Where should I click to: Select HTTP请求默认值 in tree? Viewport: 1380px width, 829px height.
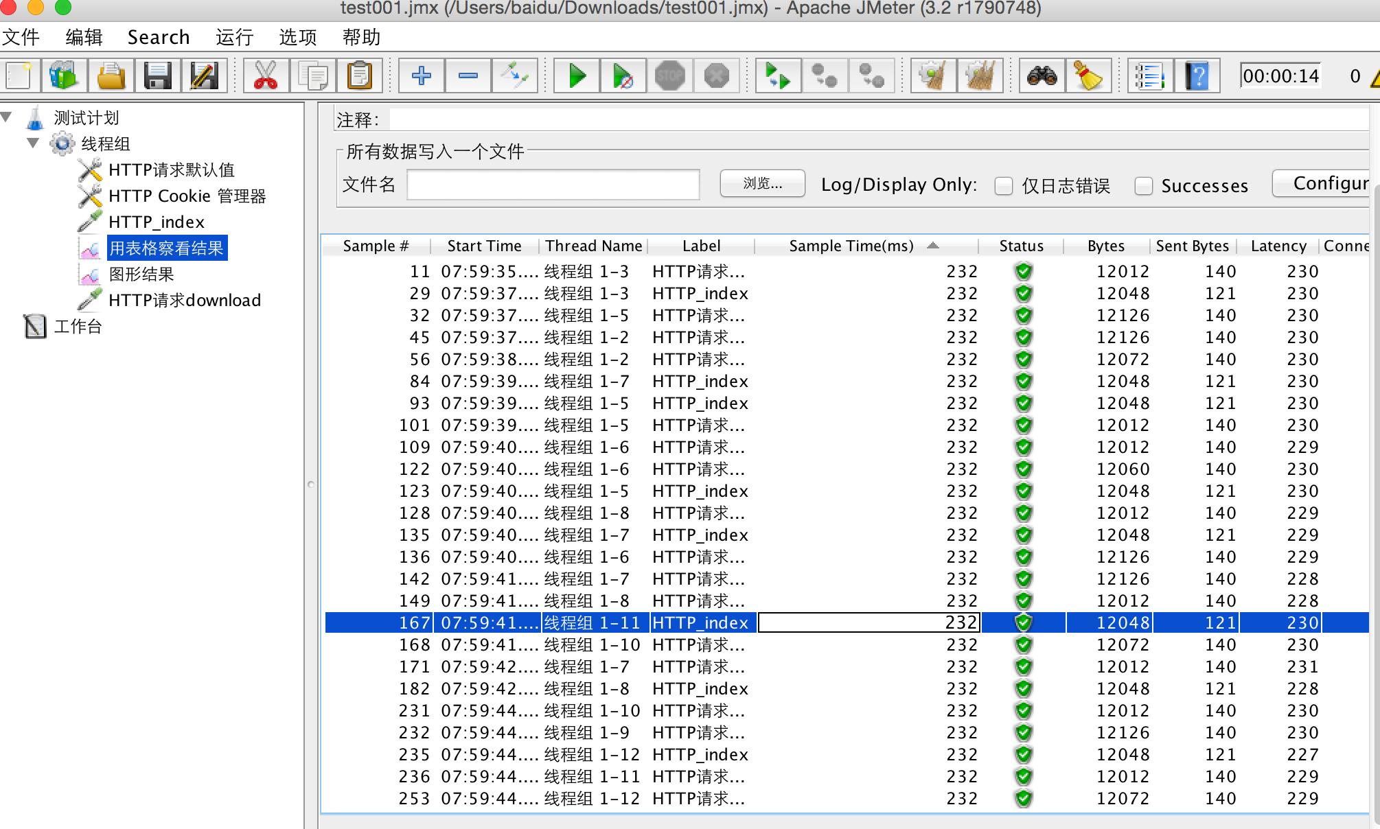(172, 170)
